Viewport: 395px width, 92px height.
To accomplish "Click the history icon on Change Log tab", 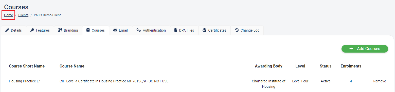I will [237, 30].
